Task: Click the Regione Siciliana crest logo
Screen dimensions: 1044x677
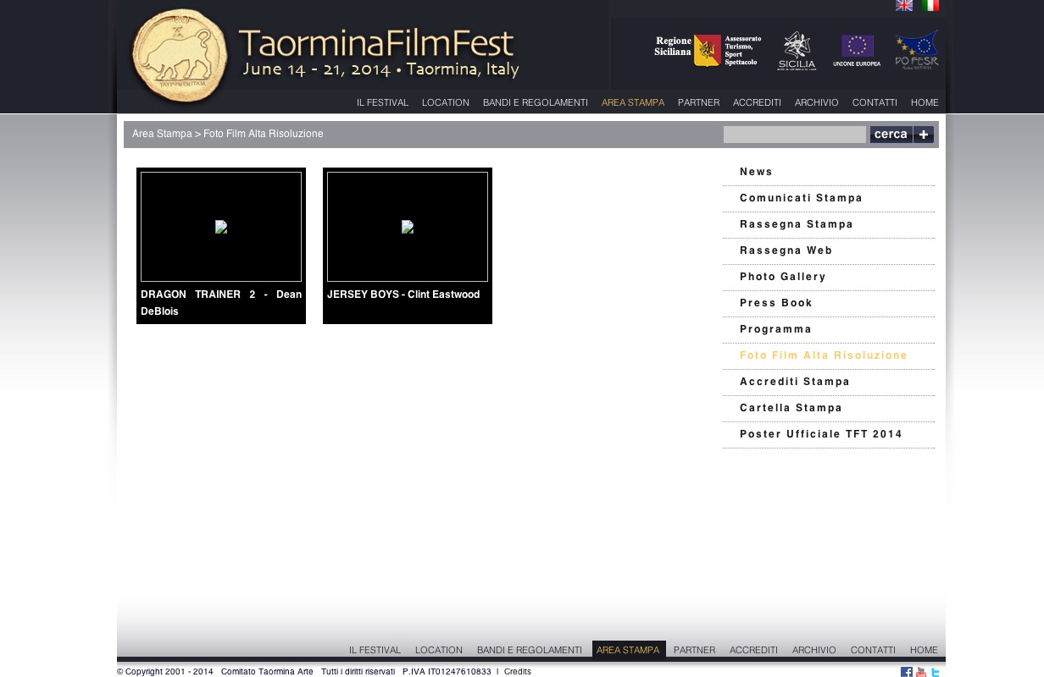Action: coord(707,51)
